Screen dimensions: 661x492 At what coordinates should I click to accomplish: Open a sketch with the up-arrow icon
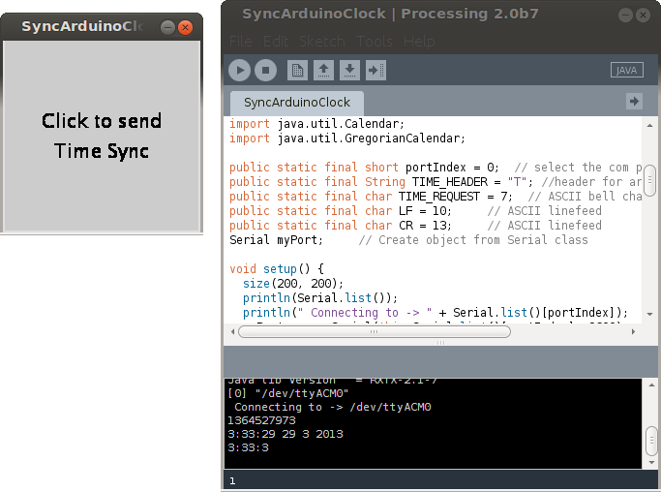point(324,70)
